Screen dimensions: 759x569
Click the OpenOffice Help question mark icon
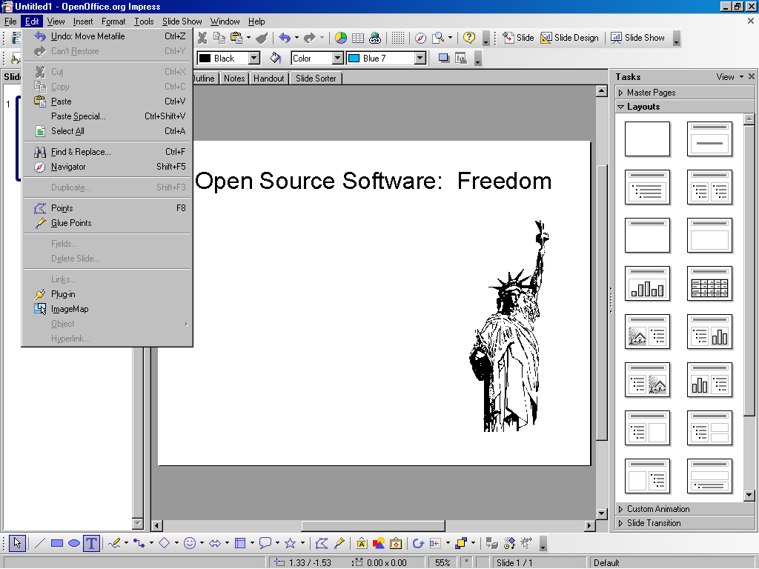469,38
